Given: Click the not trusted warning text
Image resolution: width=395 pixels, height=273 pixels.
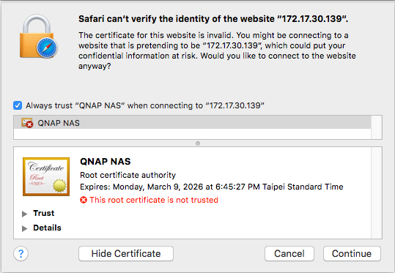Looking at the screenshot, I should (x=154, y=200).
